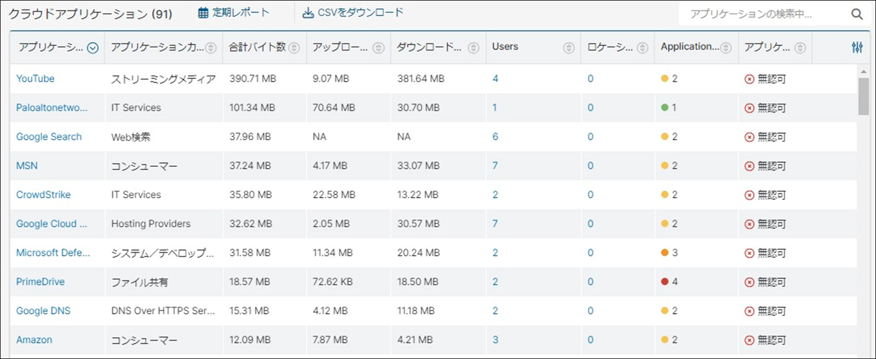Sort by the download column
Viewport: 876px width, 359px height.
[473, 48]
